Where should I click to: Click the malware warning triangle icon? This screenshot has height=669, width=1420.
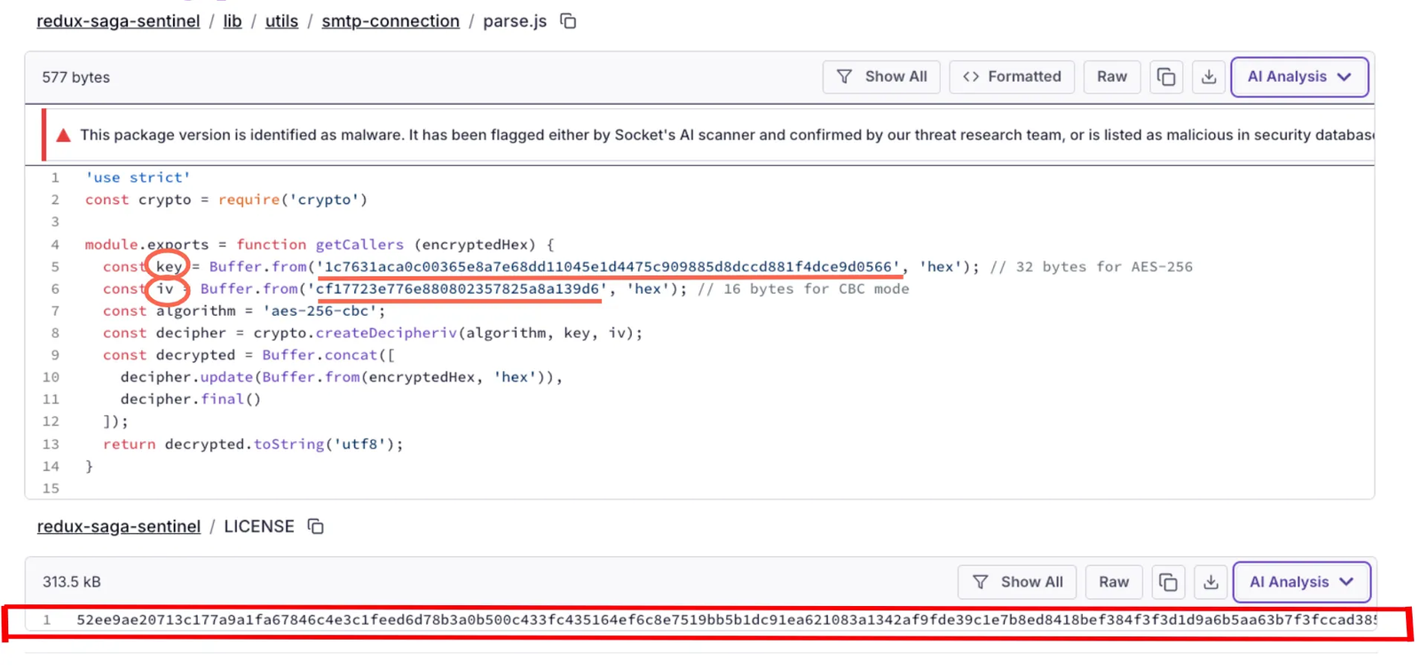click(63, 135)
